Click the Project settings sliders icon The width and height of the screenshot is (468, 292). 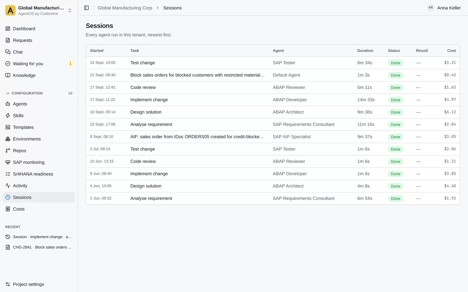point(8,284)
